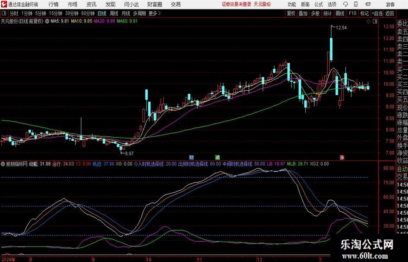The width and height of the screenshot is (408, 262).
Task: Click the MA5: 9.81 label
Action: pos(60,21)
